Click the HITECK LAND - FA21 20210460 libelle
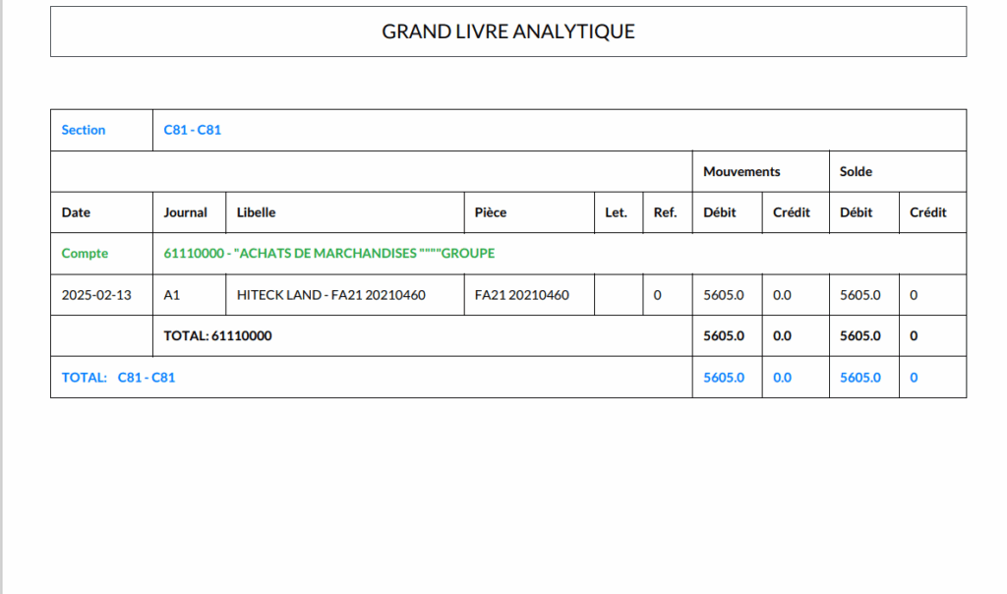The image size is (1007, 594). [x=330, y=295]
